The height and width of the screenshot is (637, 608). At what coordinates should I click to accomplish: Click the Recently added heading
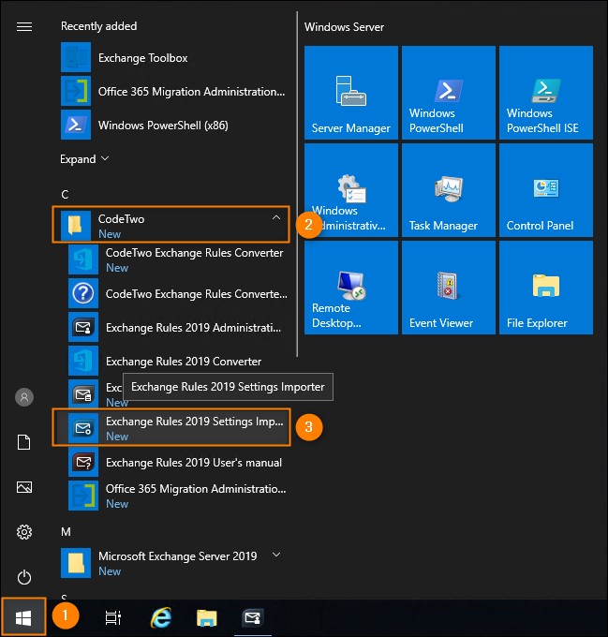pos(98,26)
